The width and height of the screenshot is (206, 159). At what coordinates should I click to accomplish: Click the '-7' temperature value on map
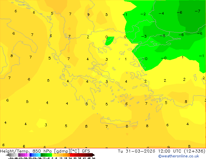click(x=198, y=11)
